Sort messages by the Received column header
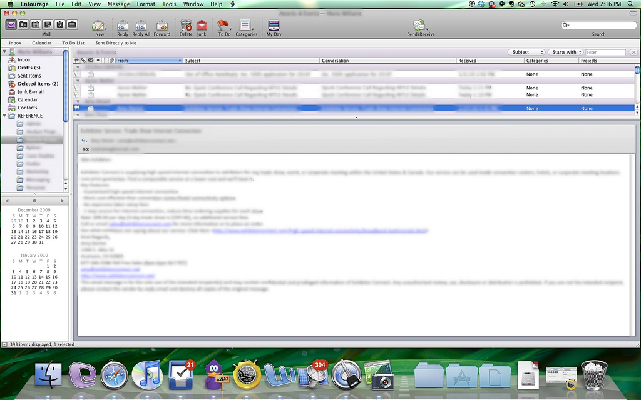 tap(490, 61)
